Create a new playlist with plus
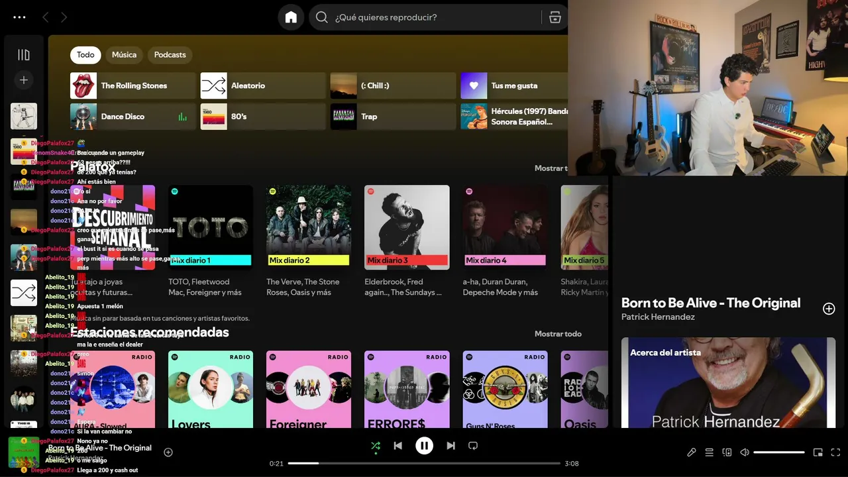The width and height of the screenshot is (848, 477). click(24, 80)
